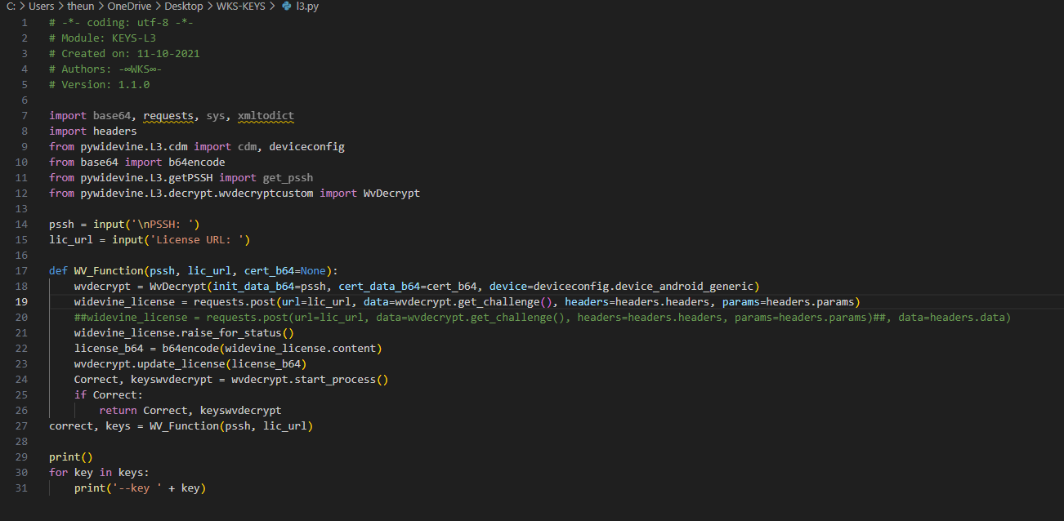The height and width of the screenshot is (521, 1064).
Task: Open the Users breadcrumb segment
Action: click(41, 7)
